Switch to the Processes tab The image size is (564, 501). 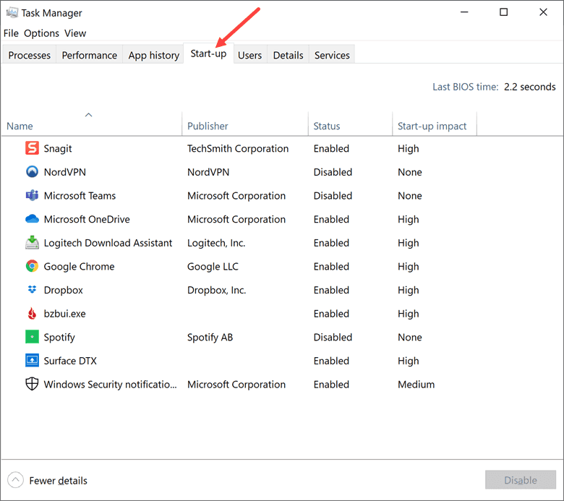(x=29, y=55)
